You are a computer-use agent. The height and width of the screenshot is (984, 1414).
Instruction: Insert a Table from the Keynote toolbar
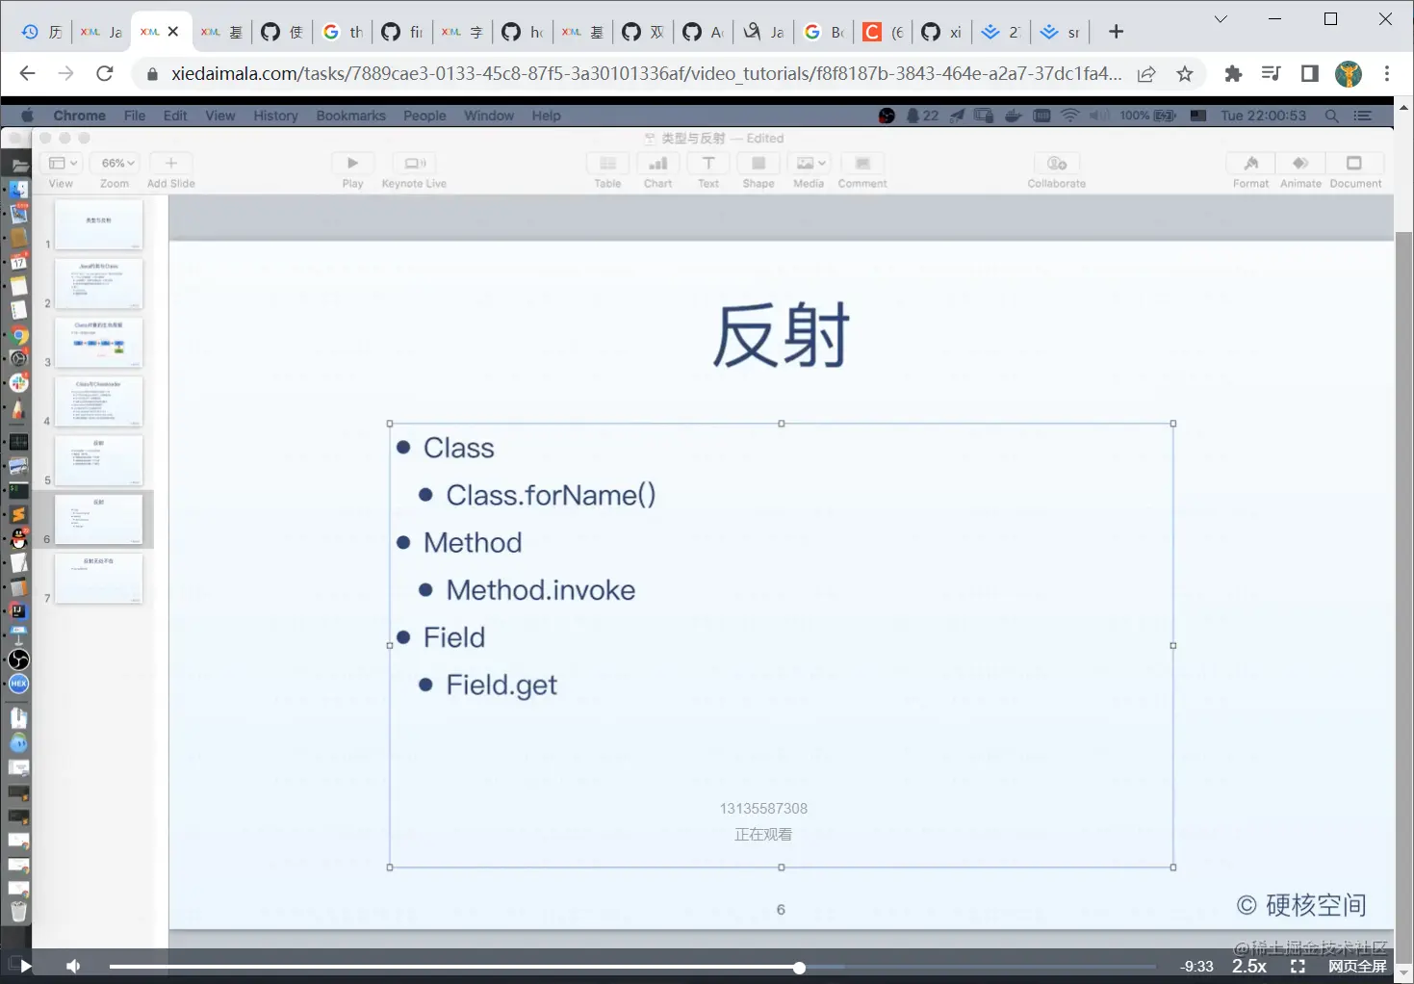(607, 164)
